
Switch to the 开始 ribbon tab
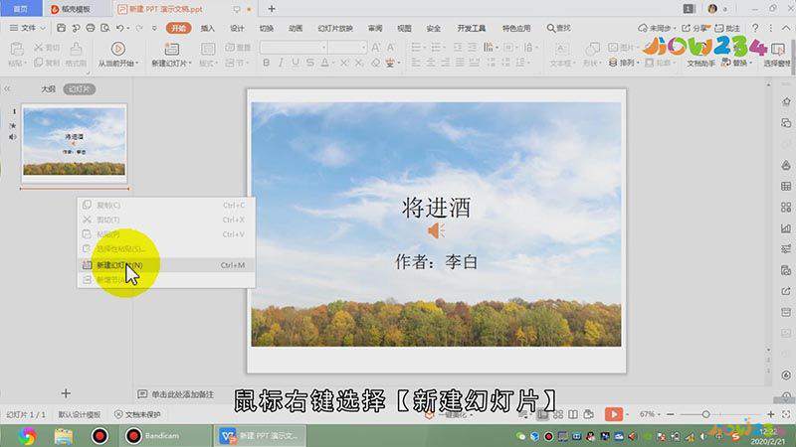(178, 28)
